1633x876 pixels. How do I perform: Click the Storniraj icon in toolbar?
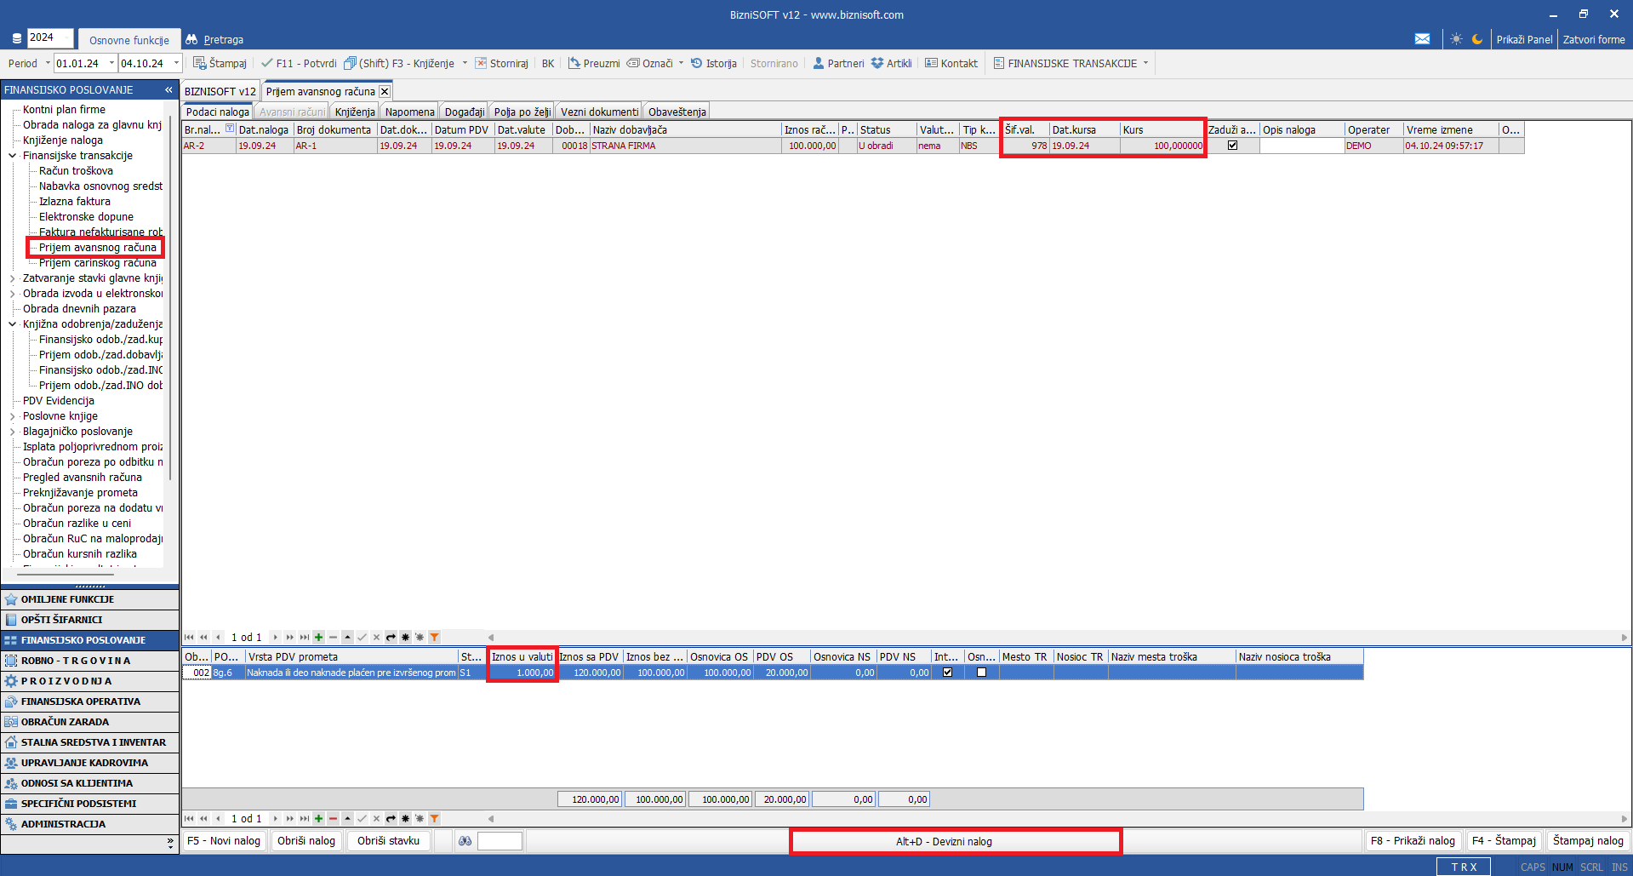pyautogui.click(x=481, y=63)
